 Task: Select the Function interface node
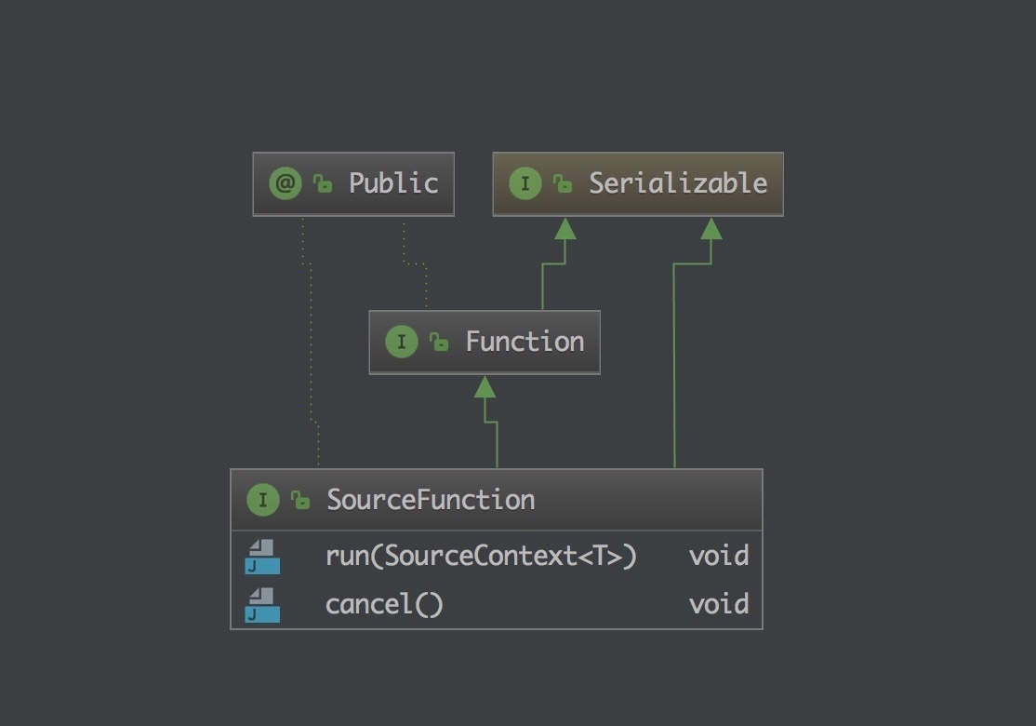pyautogui.click(x=485, y=342)
